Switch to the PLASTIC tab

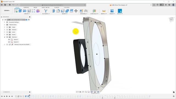pos(57,7)
